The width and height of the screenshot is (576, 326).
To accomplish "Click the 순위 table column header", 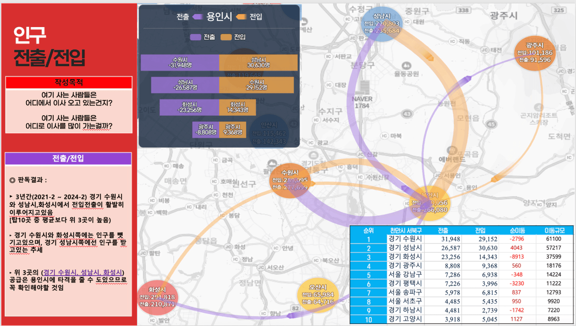I will [368, 230].
